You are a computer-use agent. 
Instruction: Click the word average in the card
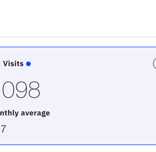(x=35, y=113)
